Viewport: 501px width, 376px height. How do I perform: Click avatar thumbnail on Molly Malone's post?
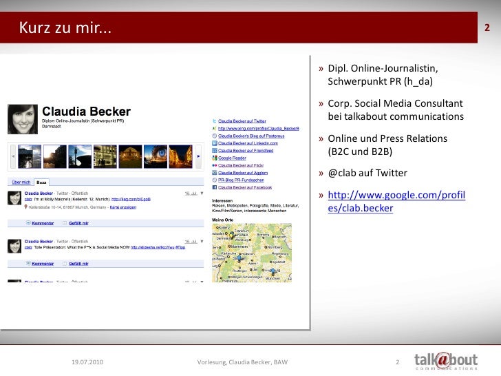click(x=14, y=198)
